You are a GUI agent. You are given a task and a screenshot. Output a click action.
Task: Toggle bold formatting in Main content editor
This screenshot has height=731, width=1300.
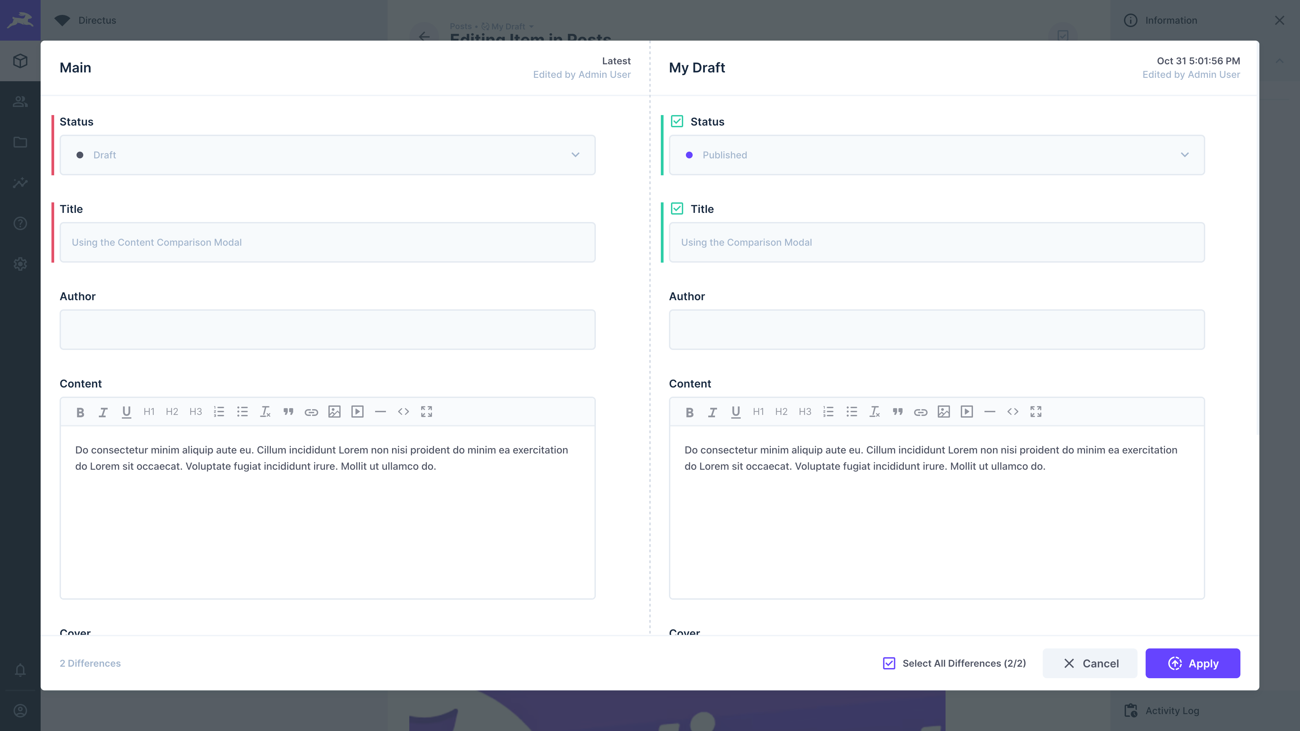pos(80,412)
